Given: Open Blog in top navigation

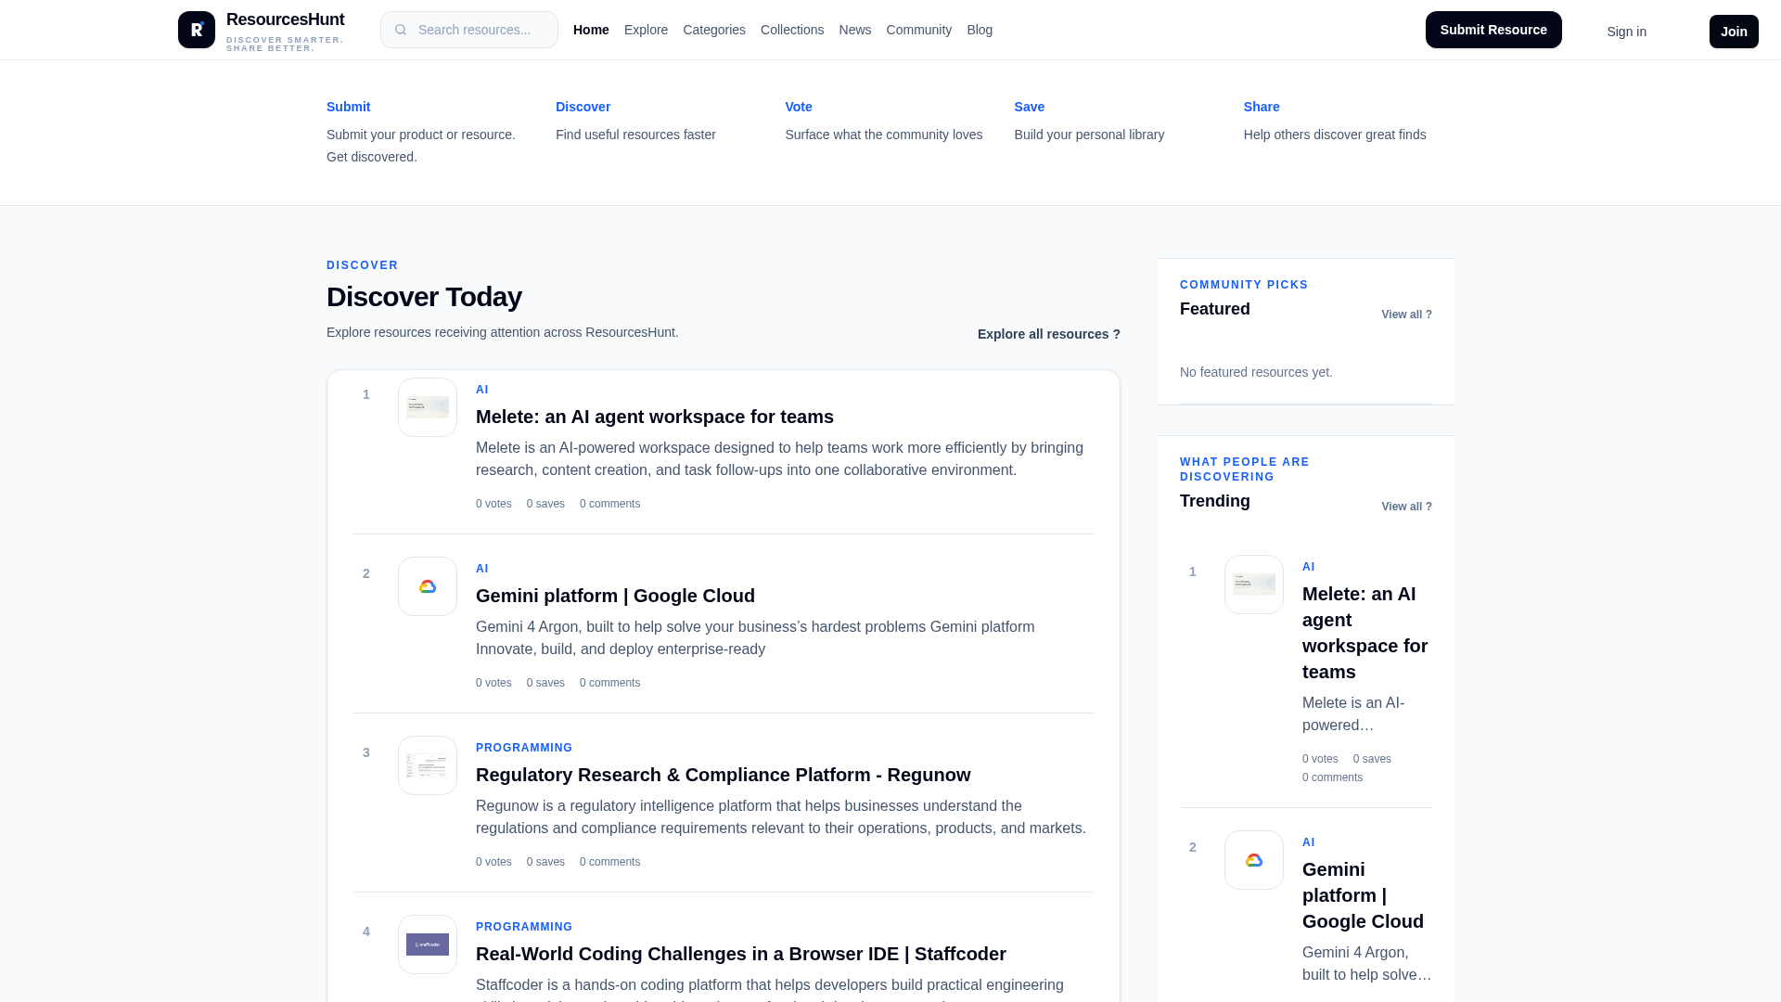Looking at the screenshot, I should 980,30.
